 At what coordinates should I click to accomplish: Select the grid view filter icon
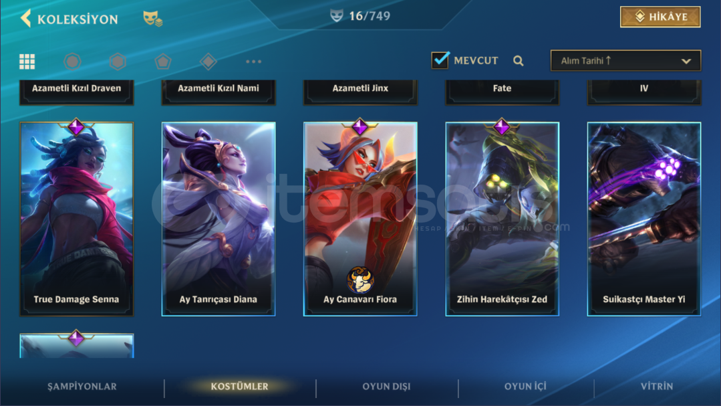pos(27,62)
